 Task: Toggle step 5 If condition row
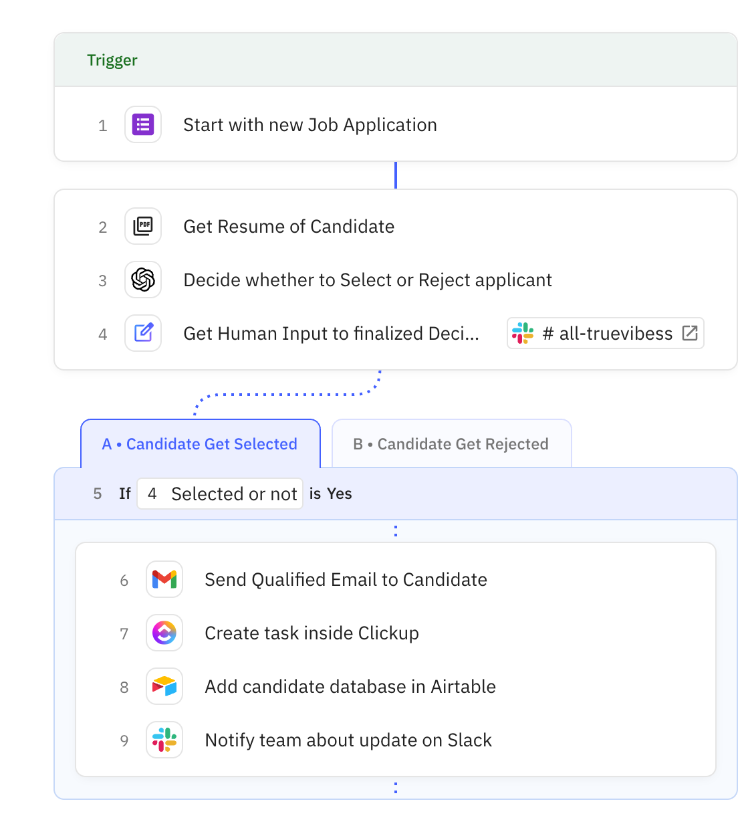(x=124, y=494)
